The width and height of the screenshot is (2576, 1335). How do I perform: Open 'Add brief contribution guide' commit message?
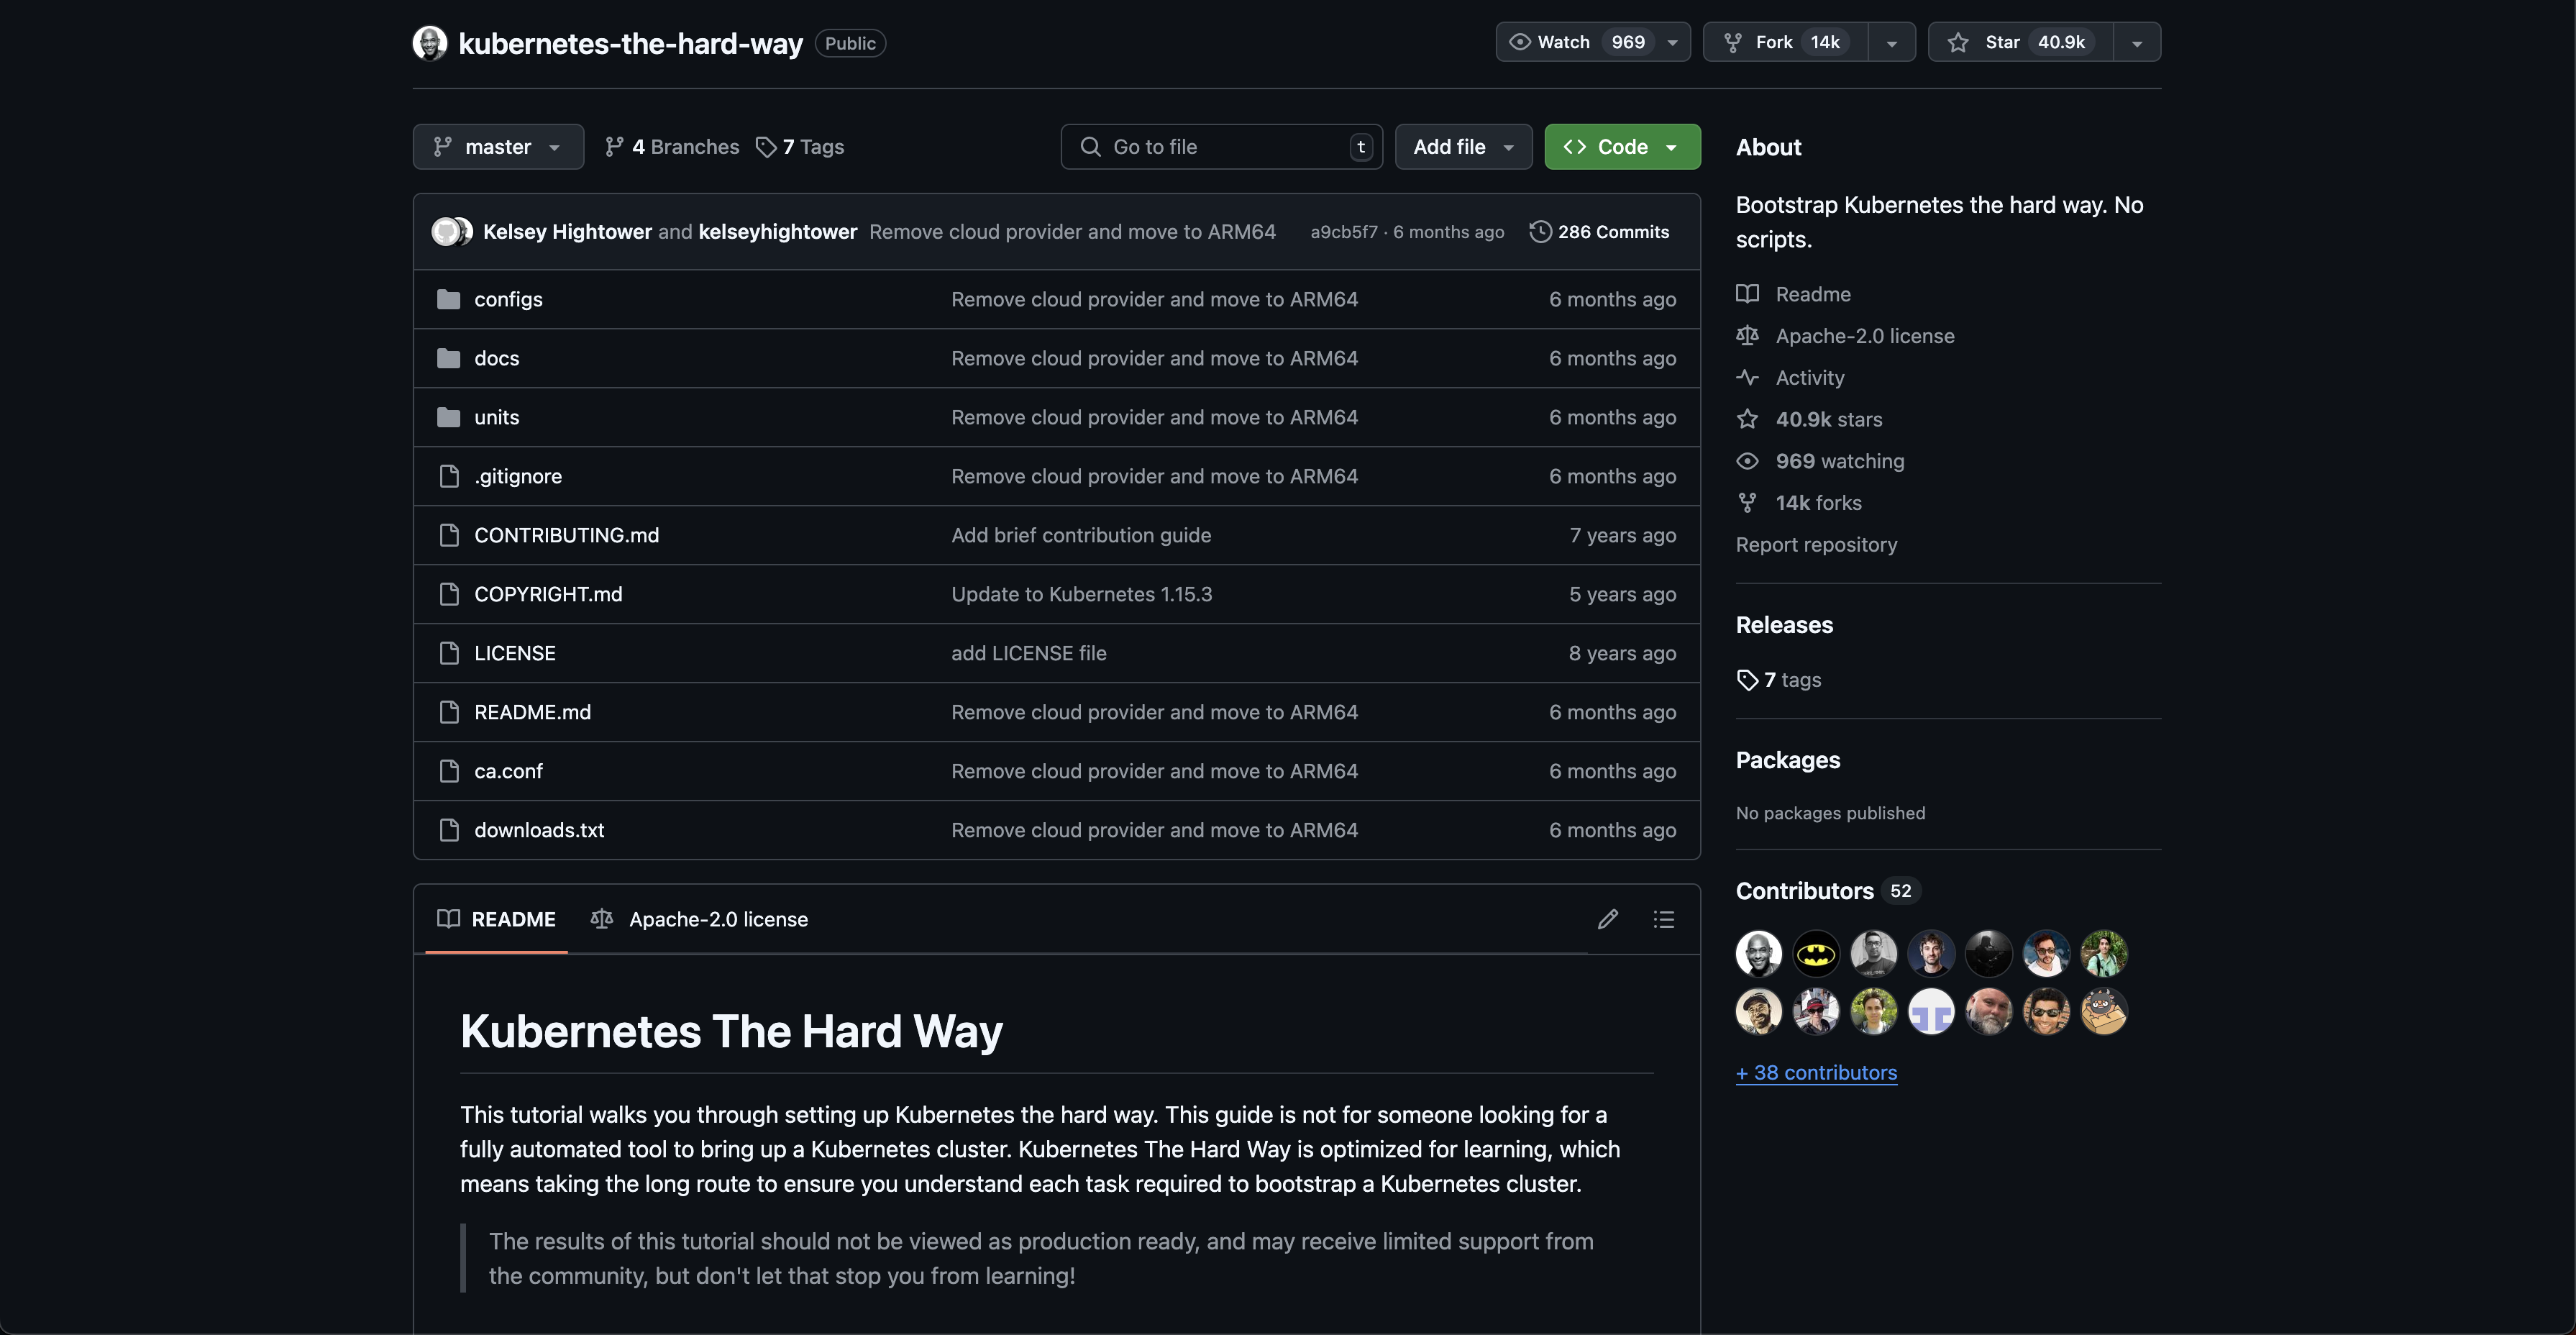(x=1081, y=536)
